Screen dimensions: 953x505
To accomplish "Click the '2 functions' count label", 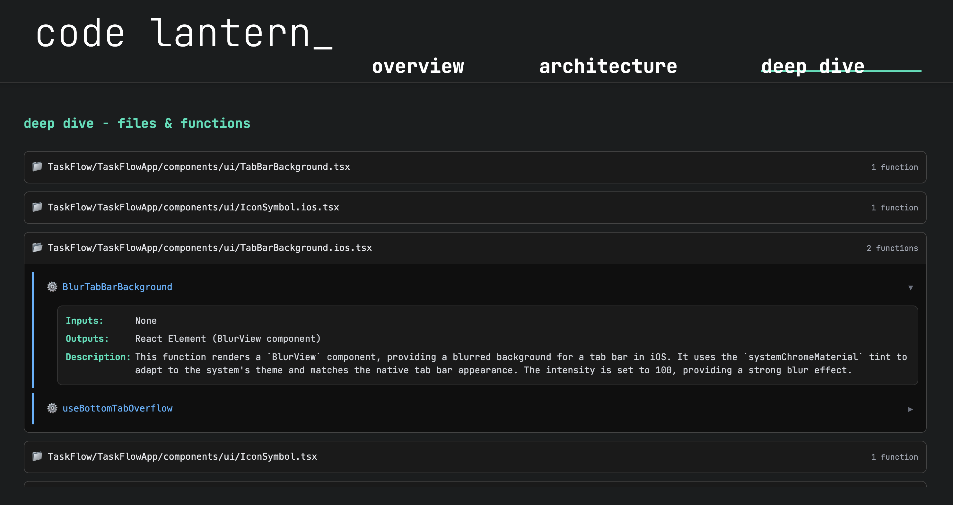I will click(892, 248).
